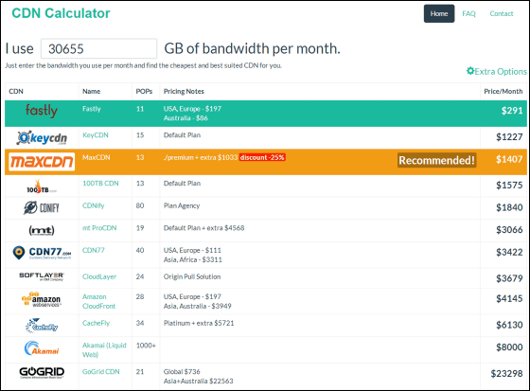Select the $3422 CDN77 price
Screen dimensions: 530x391
tap(509, 252)
